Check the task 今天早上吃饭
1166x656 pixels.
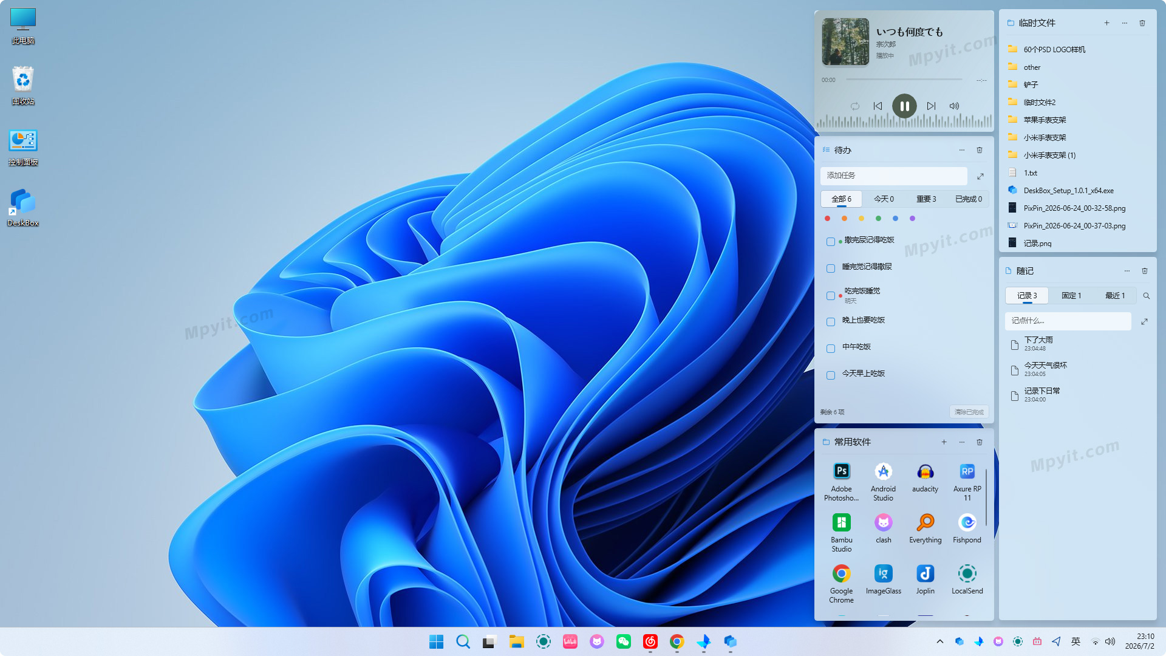(x=831, y=375)
